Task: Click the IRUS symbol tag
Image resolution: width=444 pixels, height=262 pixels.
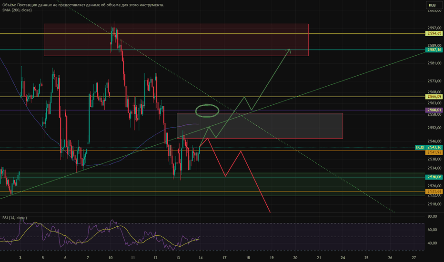Action: point(420,148)
